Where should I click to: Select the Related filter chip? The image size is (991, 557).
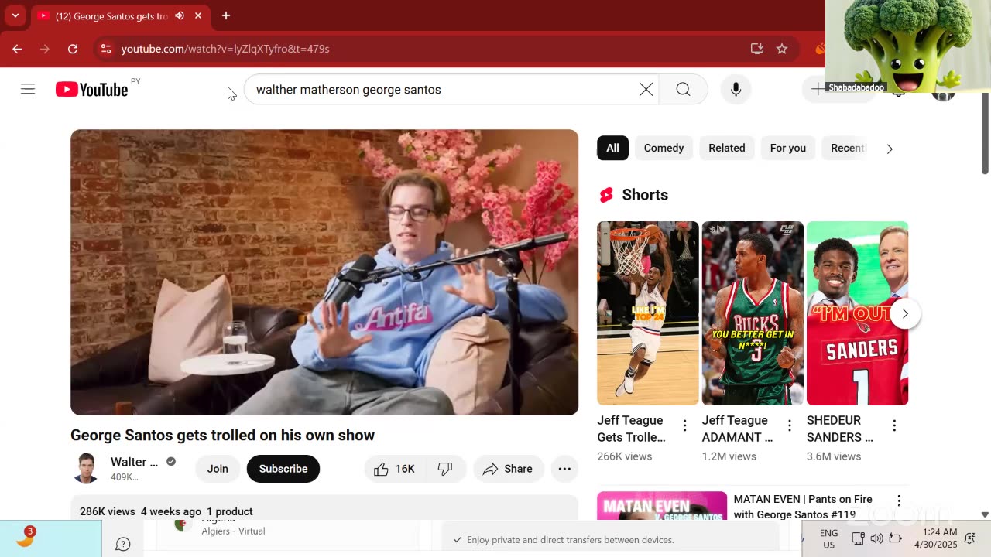click(x=726, y=148)
